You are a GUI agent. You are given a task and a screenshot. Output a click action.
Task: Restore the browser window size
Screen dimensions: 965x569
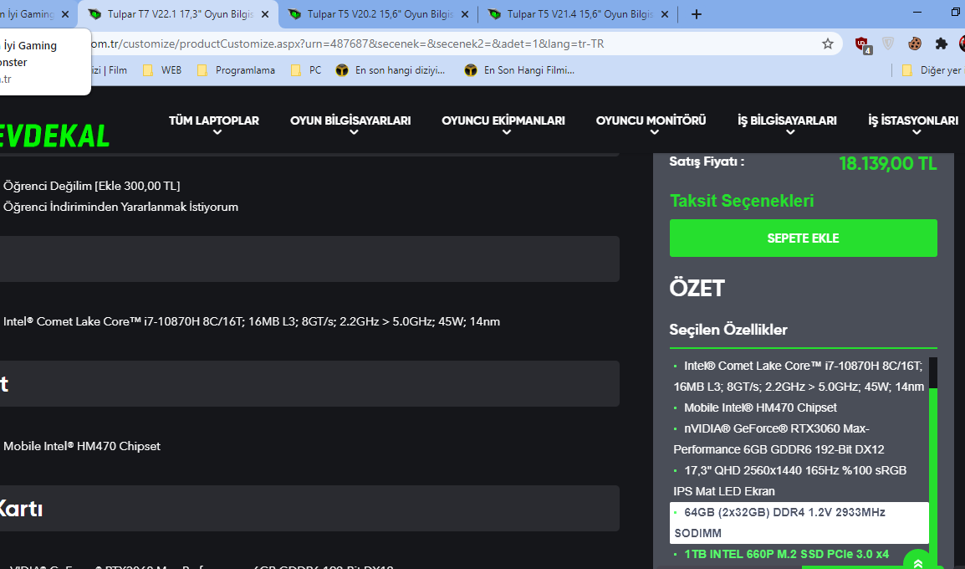pyautogui.click(x=956, y=13)
